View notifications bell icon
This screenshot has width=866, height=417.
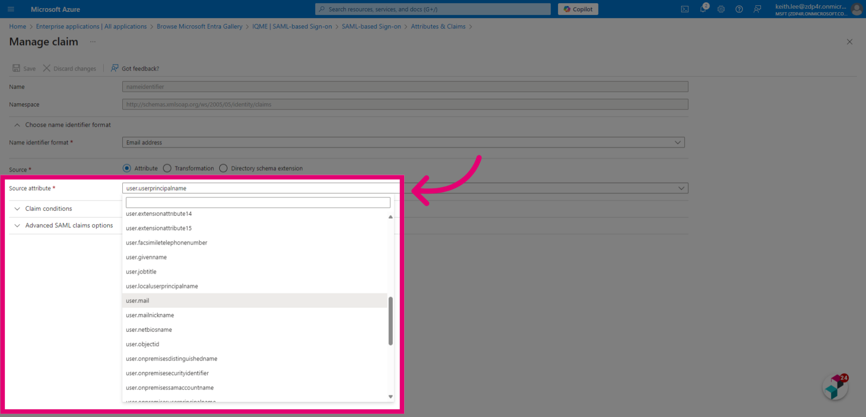coord(703,9)
